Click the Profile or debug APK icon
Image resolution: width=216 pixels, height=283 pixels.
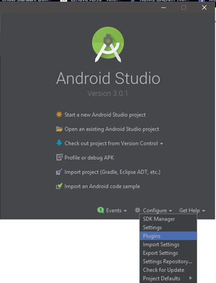pos(59,157)
